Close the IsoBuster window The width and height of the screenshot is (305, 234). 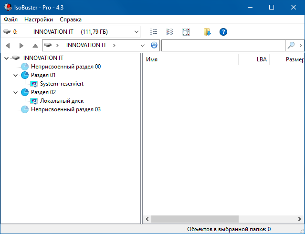[x=294, y=7]
